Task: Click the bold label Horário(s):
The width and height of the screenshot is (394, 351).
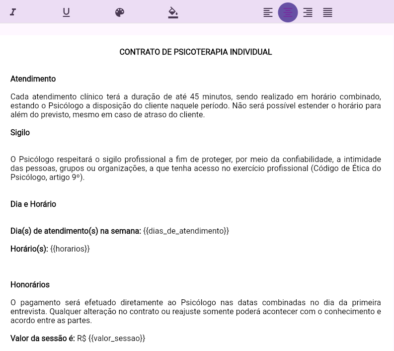Action: [29, 249]
